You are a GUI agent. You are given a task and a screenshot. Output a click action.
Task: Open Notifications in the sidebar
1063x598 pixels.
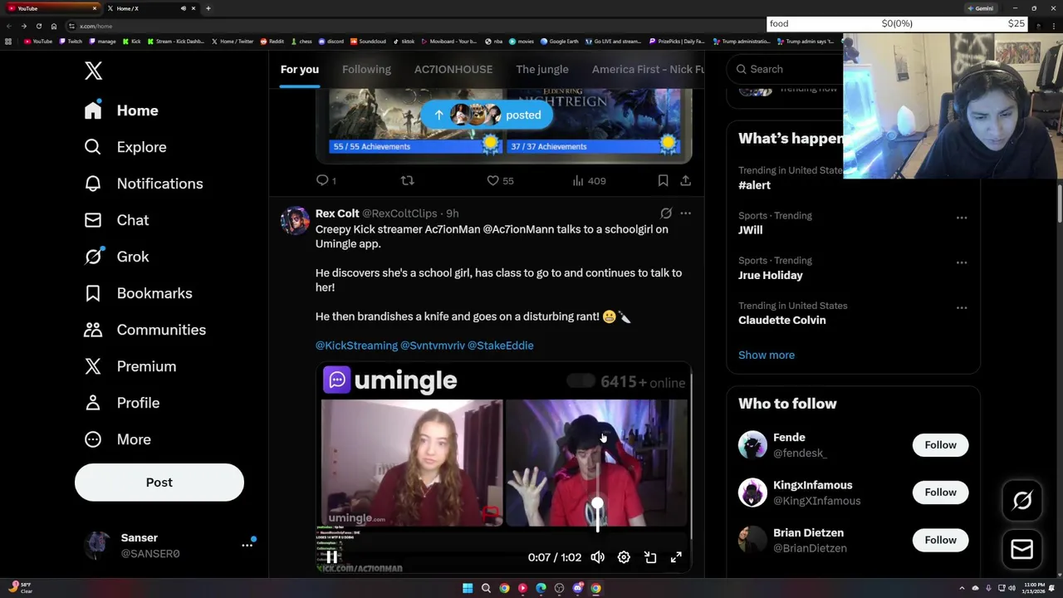pyautogui.click(x=144, y=184)
